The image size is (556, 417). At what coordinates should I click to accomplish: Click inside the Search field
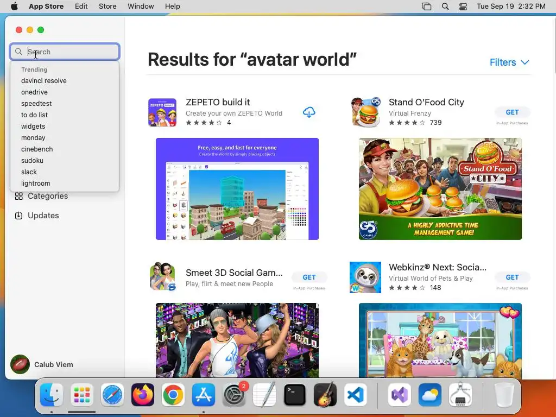point(65,52)
